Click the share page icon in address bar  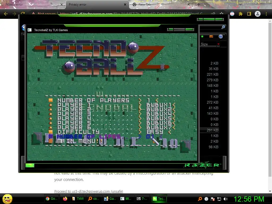213,14
